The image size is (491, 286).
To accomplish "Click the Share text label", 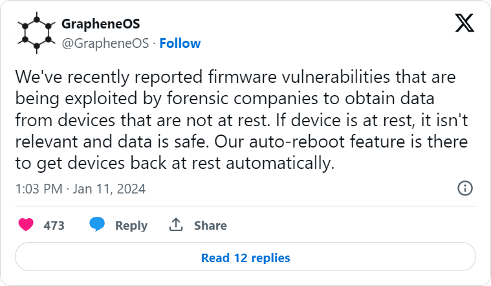I will 210,226.
